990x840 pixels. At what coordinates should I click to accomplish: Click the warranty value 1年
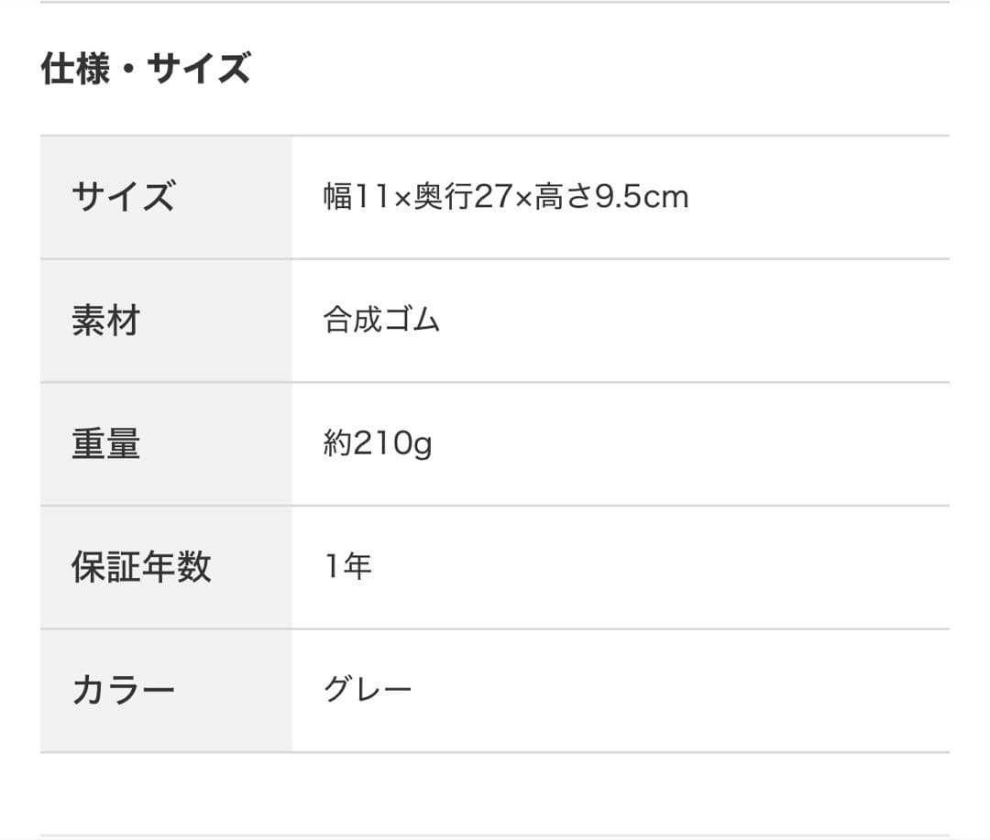click(347, 566)
